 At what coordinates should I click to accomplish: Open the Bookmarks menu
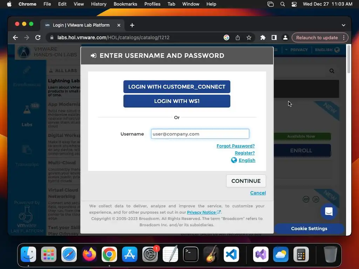pos(125,4)
